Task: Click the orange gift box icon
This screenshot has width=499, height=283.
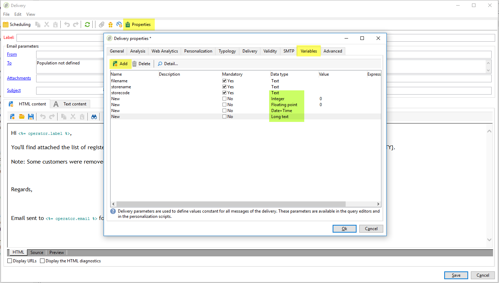Action: pos(111,25)
